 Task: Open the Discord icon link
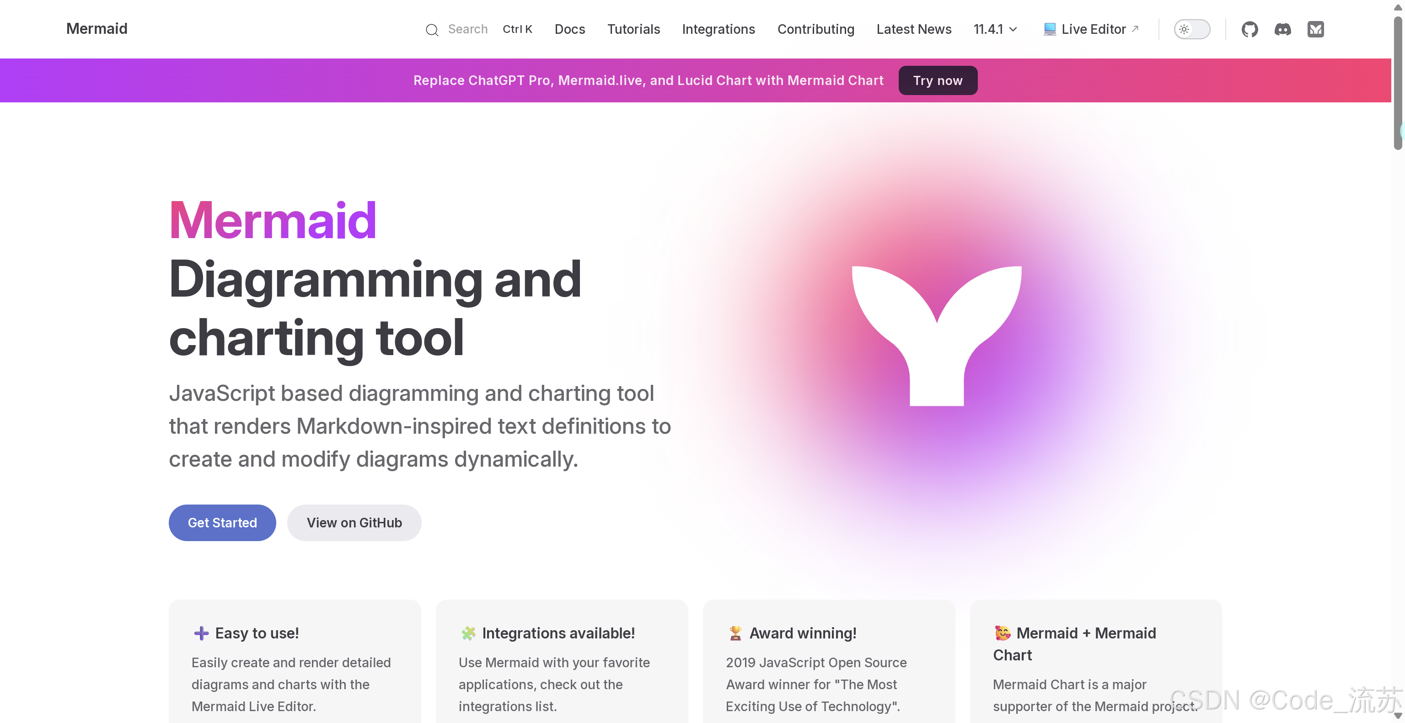[x=1283, y=29]
